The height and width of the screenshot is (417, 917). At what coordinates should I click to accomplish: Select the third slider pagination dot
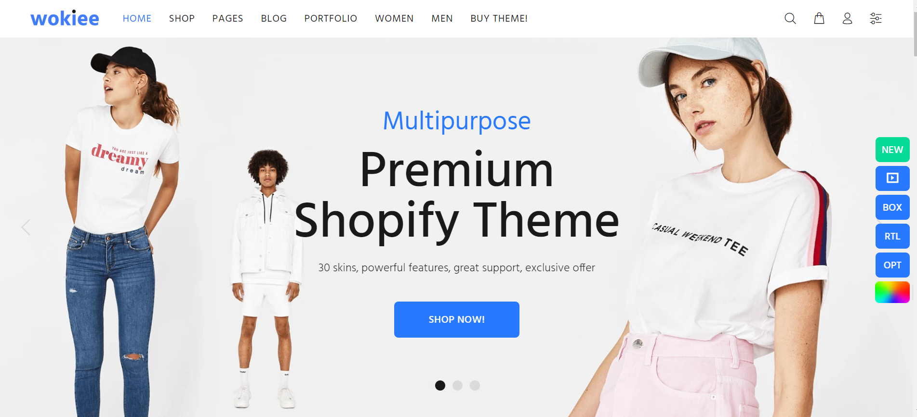point(475,385)
